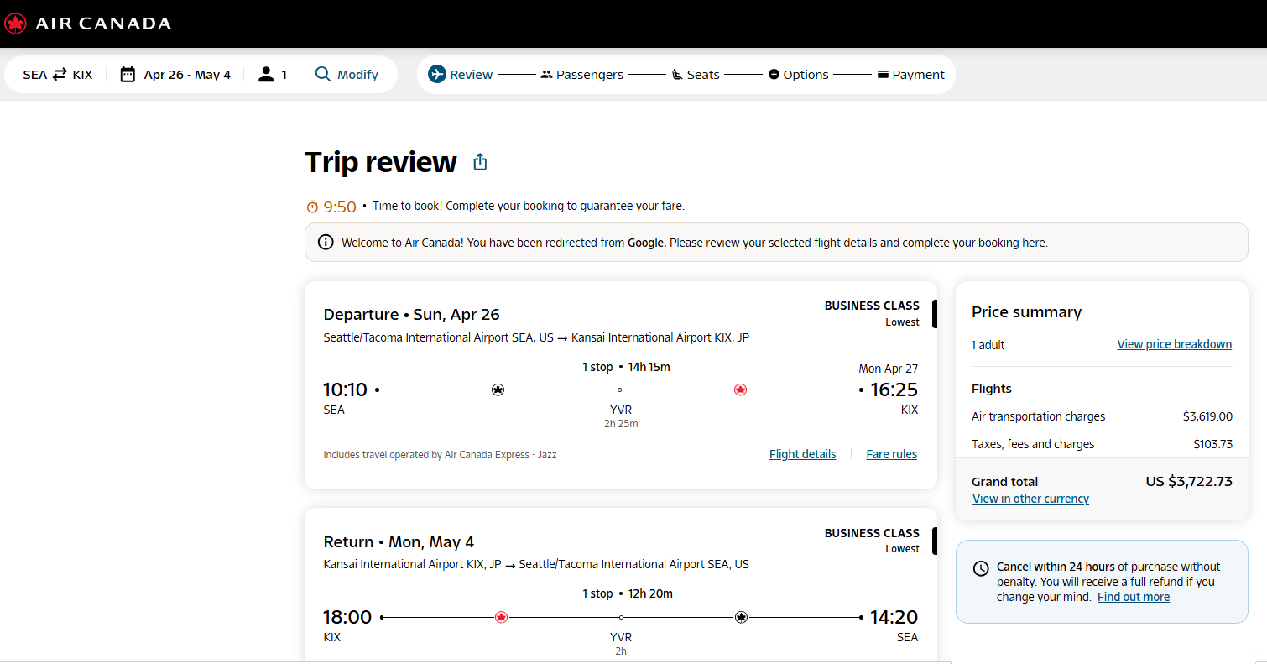Viewport: 1267px width, 664px height.
Task: Select the Review step
Action: tap(470, 74)
